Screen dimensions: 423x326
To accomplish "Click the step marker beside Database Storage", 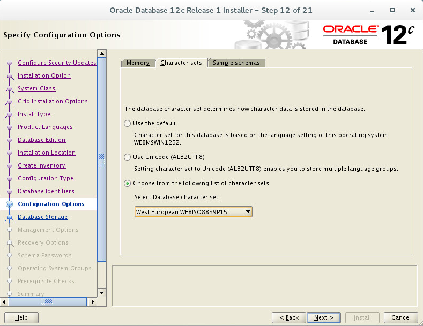I will click(x=10, y=217).
